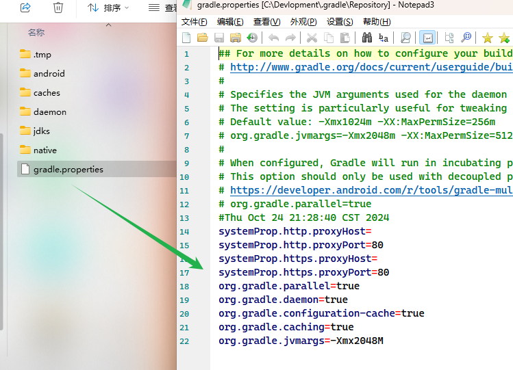Click the add to favorites star icon
The width and height of the screenshot is (513, 370).
click(x=504, y=38)
